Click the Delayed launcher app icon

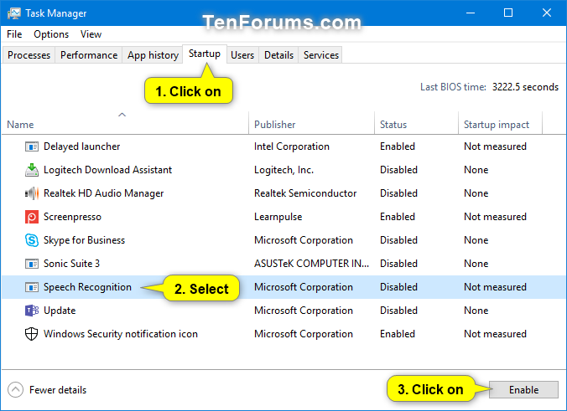[32, 146]
